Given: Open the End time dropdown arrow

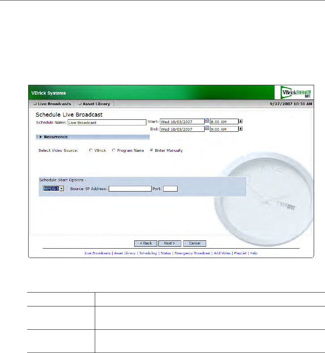Looking at the screenshot, I should (x=241, y=129).
